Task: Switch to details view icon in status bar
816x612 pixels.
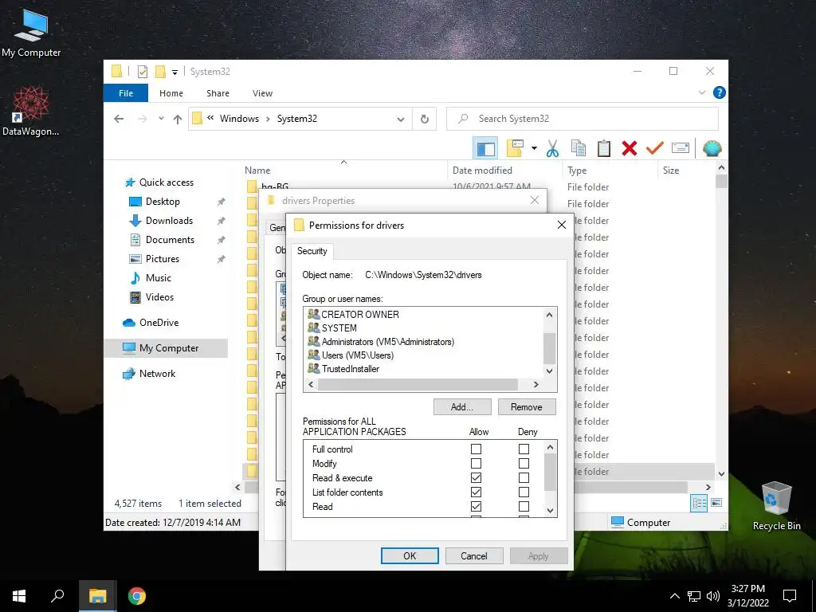Action: pyautogui.click(x=699, y=503)
